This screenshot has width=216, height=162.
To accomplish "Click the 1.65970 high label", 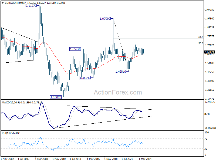I will (75, 49).
